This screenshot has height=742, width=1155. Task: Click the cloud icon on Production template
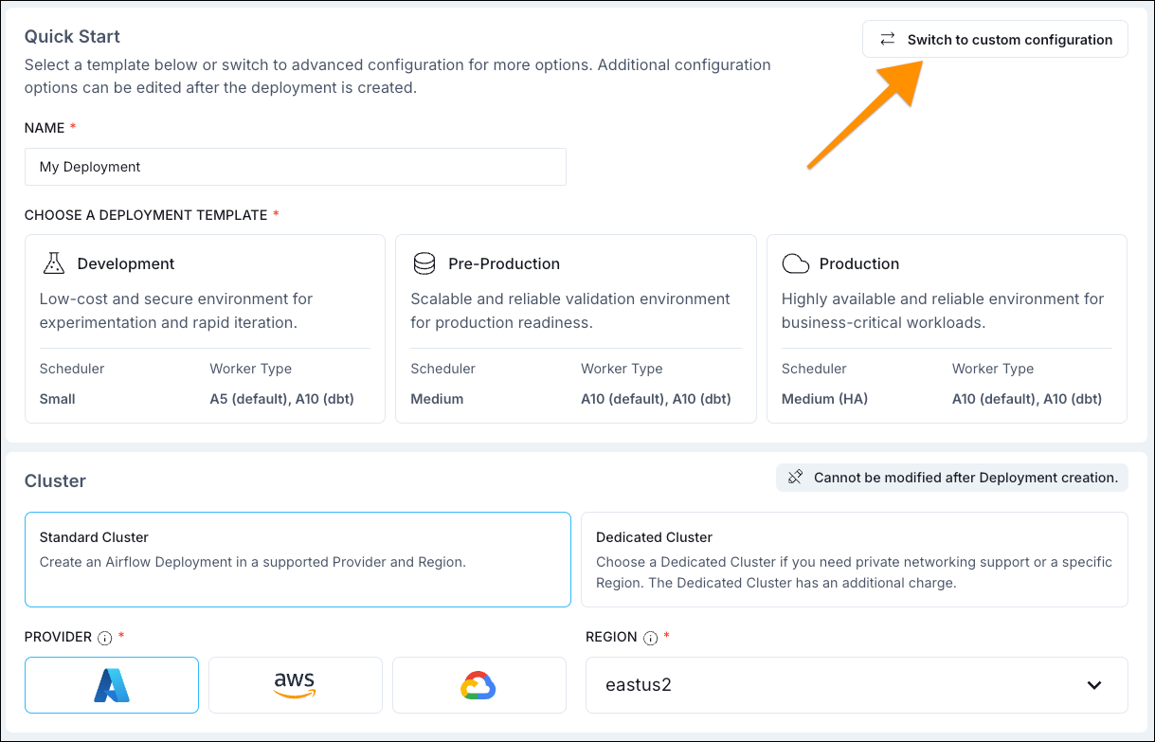(x=794, y=262)
